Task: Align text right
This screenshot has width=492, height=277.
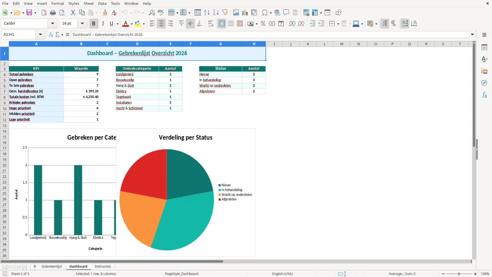Action: coord(171,24)
